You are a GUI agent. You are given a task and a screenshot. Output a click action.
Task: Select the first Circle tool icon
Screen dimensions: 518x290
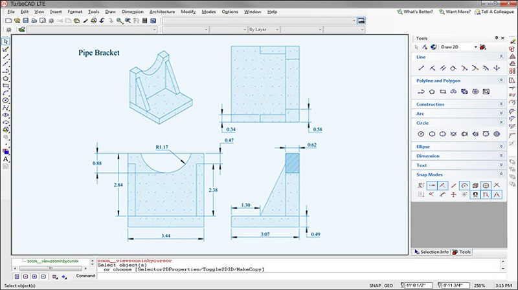[x=422, y=134]
